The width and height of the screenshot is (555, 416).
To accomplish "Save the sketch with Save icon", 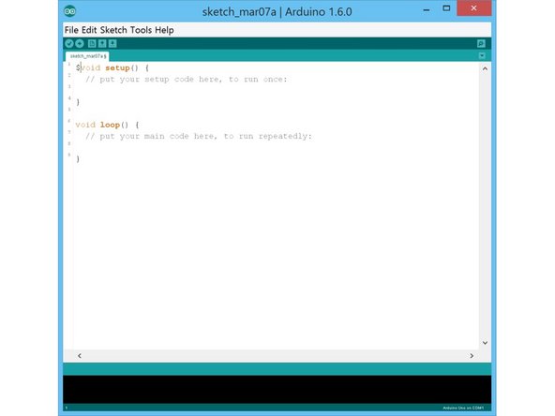I will click(112, 43).
